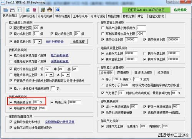Switch to the 其它 tab
The image size is (192, 139).
click(x=140, y=16)
